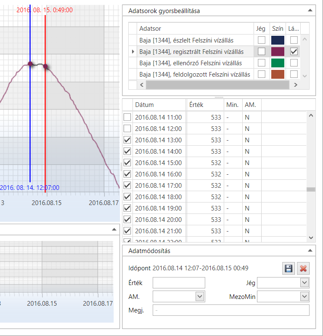Image resolution: width=323 pixels, height=336 pixels.
Task: Uncheck the row 2016.08.14 15:00 checkbox
Action: pyautogui.click(x=127, y=163)
